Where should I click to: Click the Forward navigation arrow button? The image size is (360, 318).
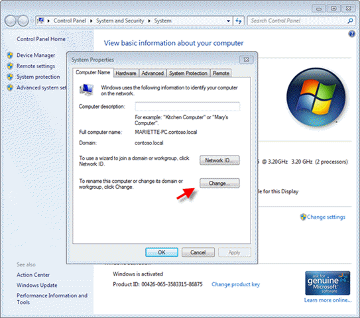(x=23, y=21)
